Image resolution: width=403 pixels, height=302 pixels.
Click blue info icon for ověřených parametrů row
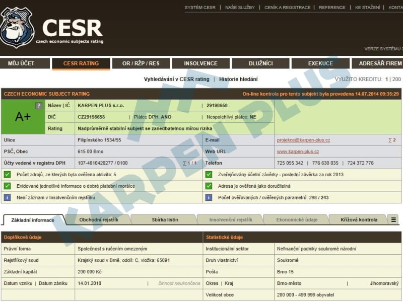(209, 197)
